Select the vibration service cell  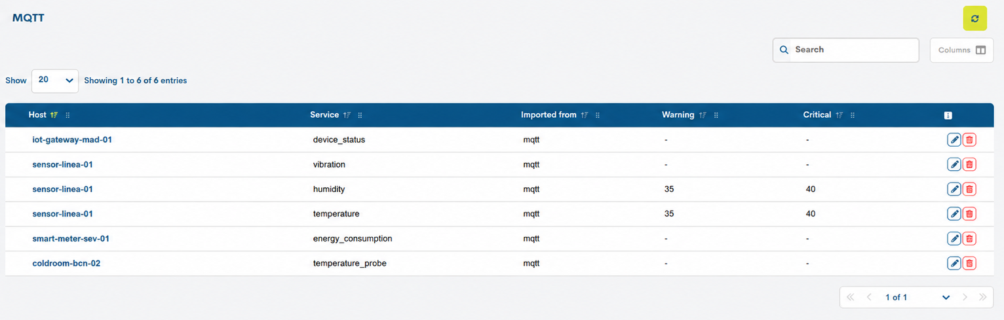click(329, 164)
